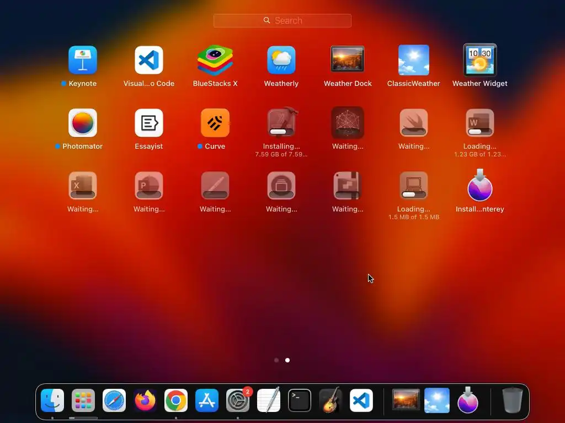
Task: Launch the Weatherly app
Action: point(281,60)
